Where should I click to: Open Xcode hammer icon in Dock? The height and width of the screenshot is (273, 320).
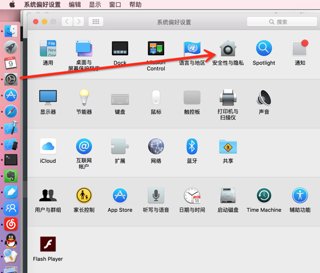point(11,127)
